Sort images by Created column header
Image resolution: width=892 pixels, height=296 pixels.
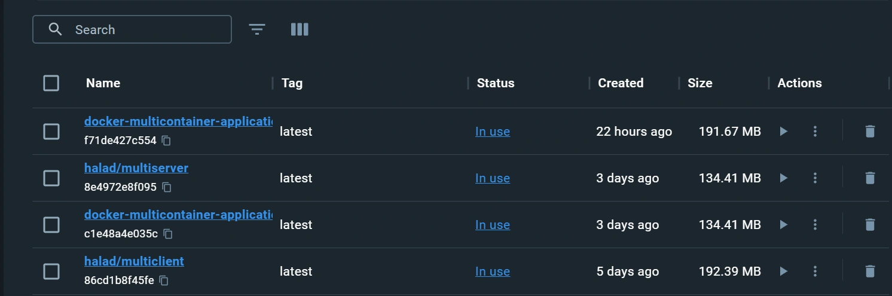click(621, 83)
